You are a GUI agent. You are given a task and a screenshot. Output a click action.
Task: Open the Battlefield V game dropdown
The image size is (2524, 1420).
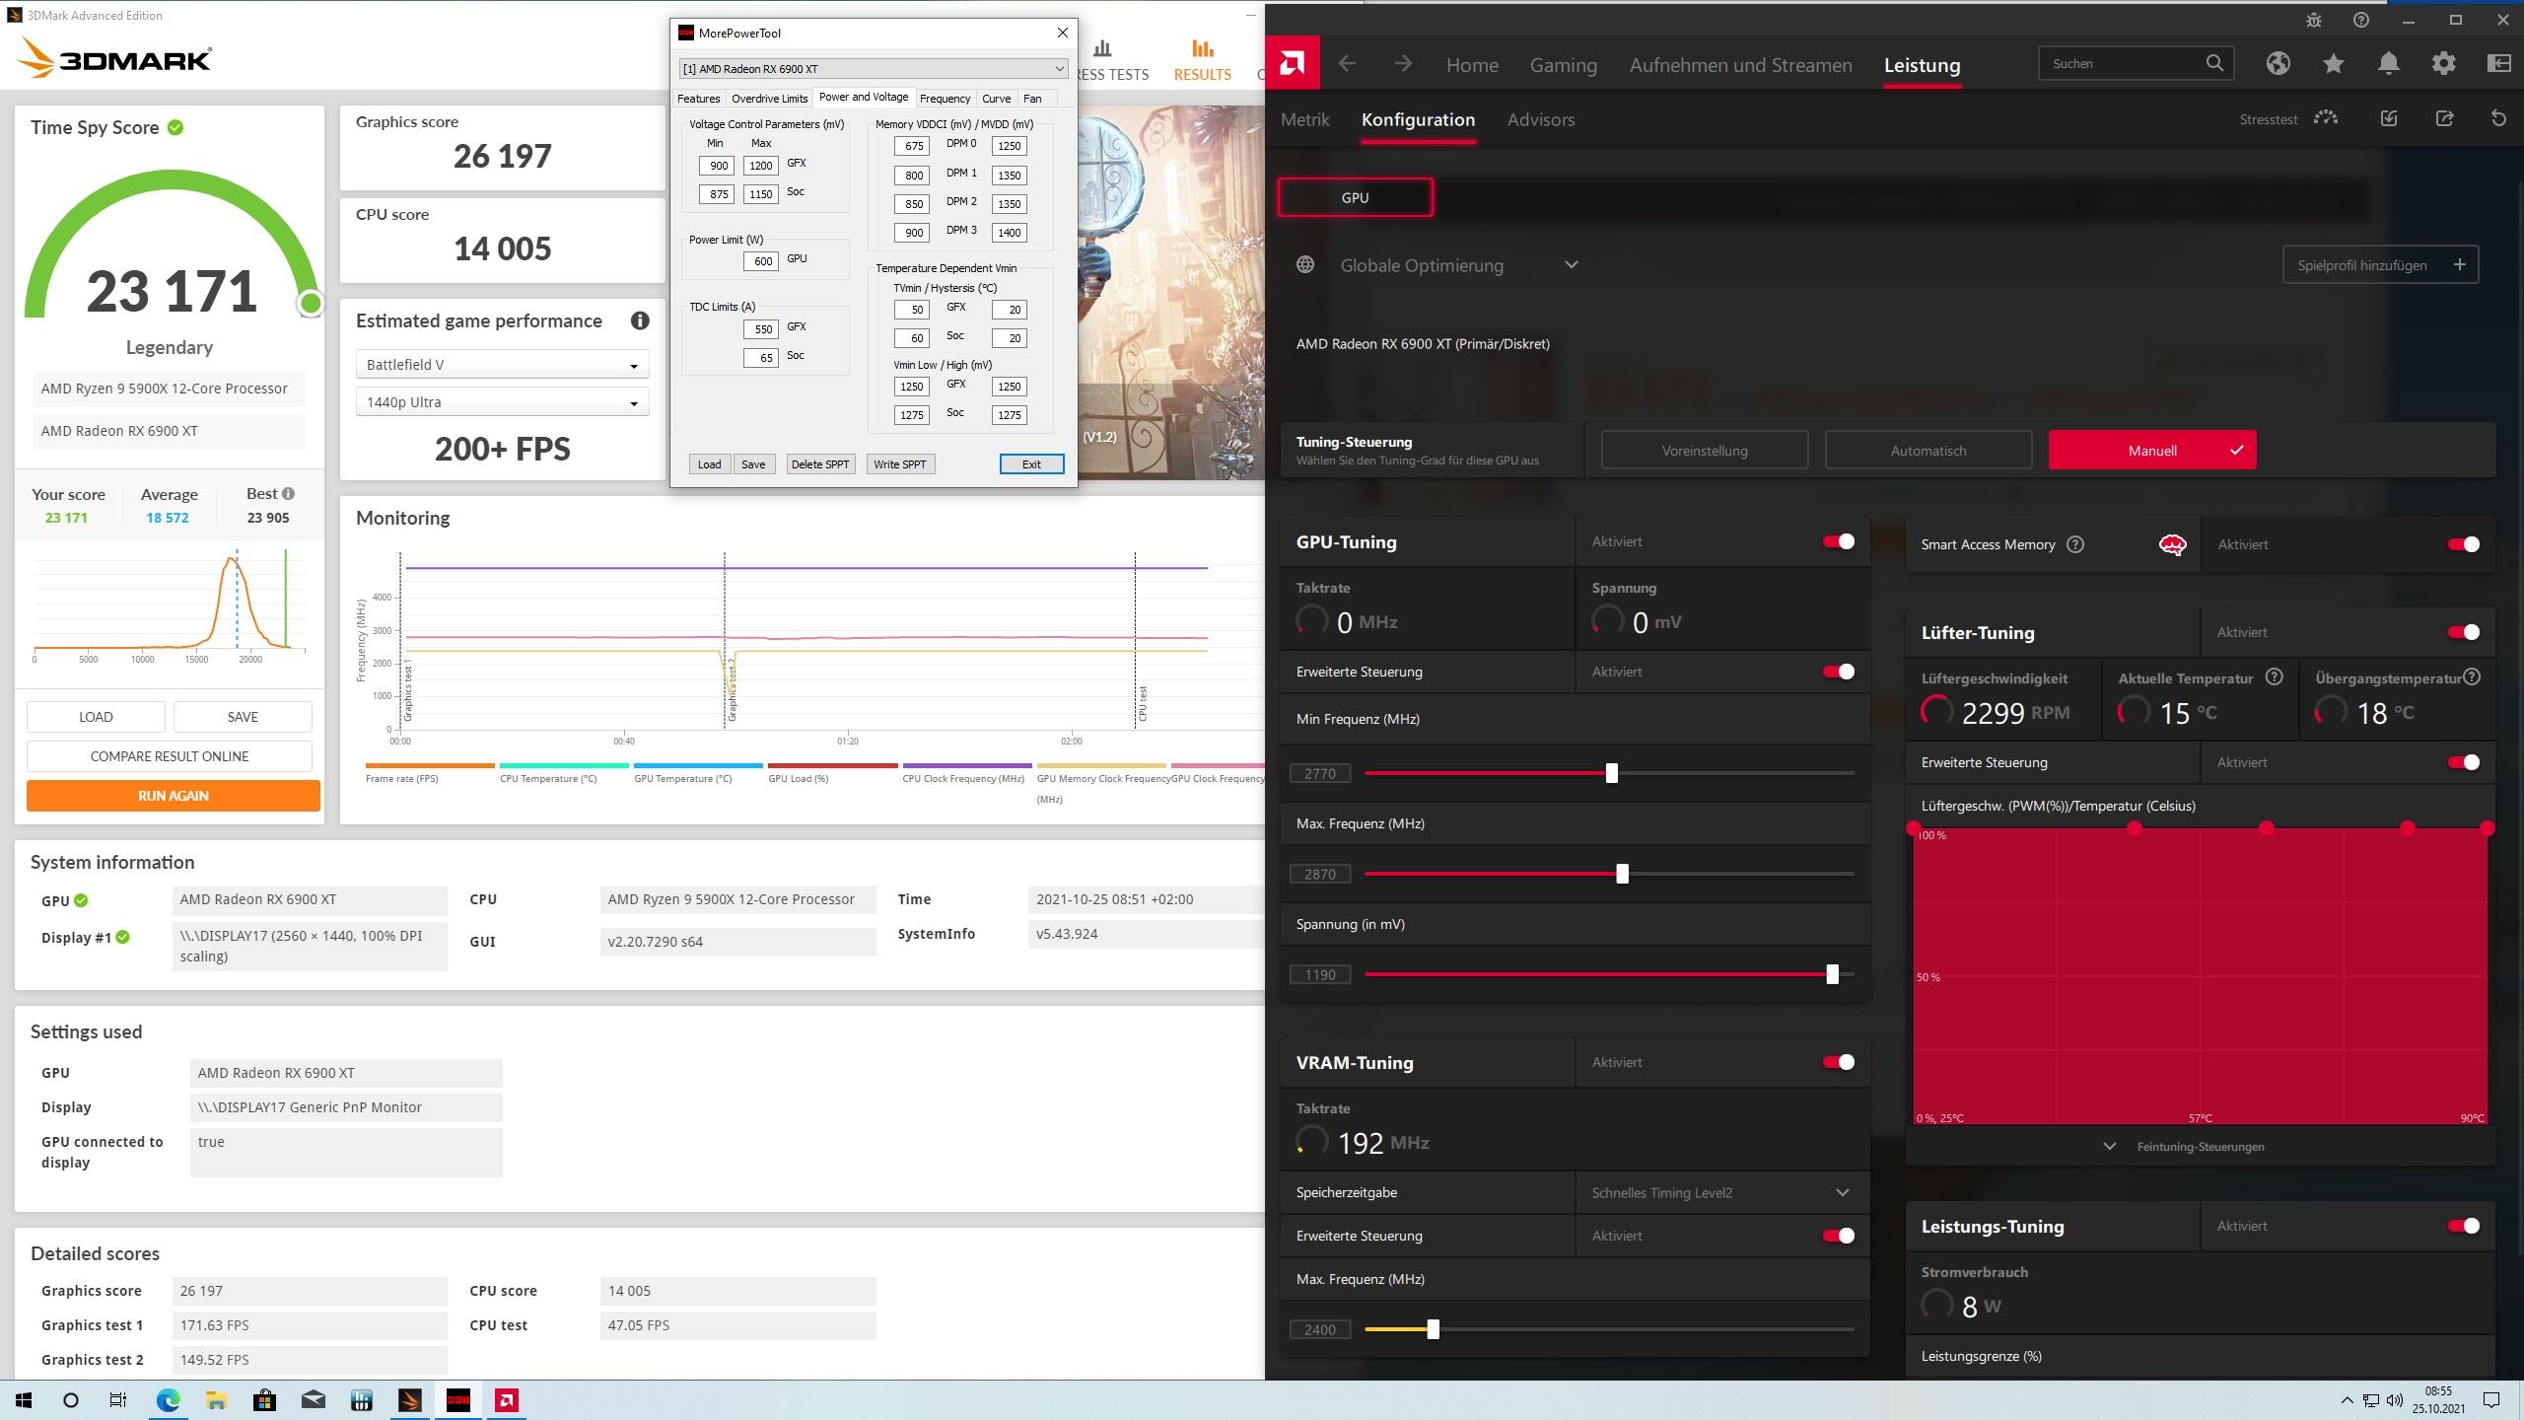502,364
